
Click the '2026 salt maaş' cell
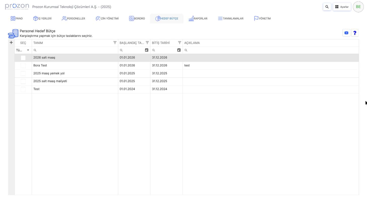tap(75, 58)
